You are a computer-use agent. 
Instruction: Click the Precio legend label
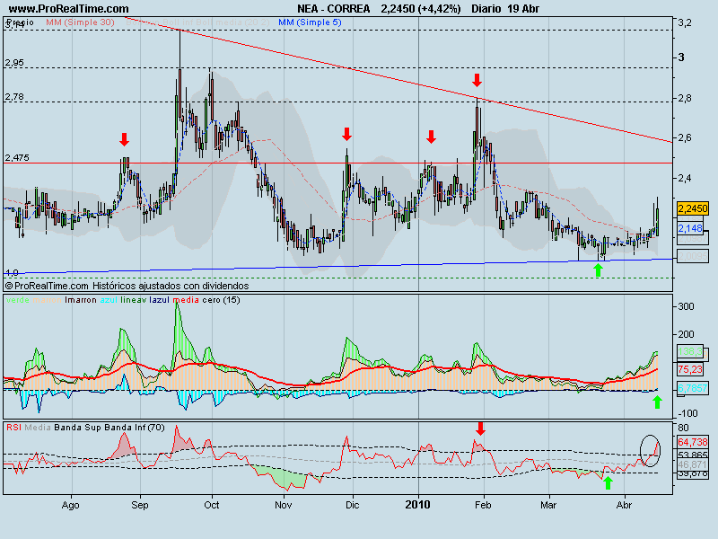(x=21, y=22)
